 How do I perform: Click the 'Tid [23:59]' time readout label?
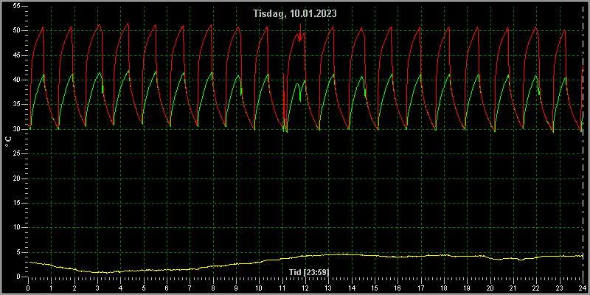click(x=309, y=271)
